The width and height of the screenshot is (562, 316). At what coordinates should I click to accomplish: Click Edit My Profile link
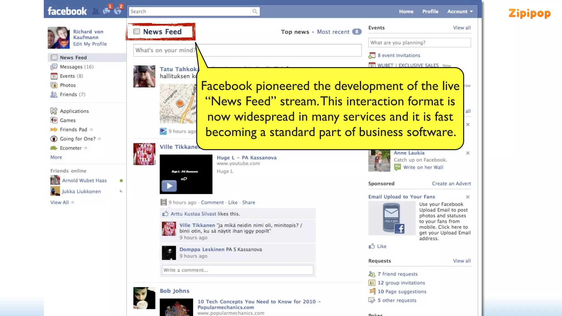[x=90, y=44]
